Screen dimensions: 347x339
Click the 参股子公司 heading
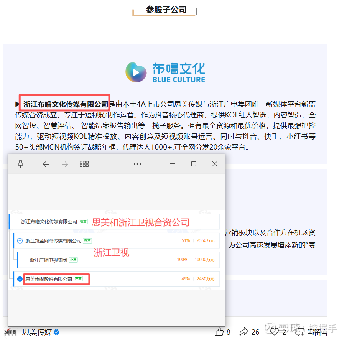(x=166, y=10)
